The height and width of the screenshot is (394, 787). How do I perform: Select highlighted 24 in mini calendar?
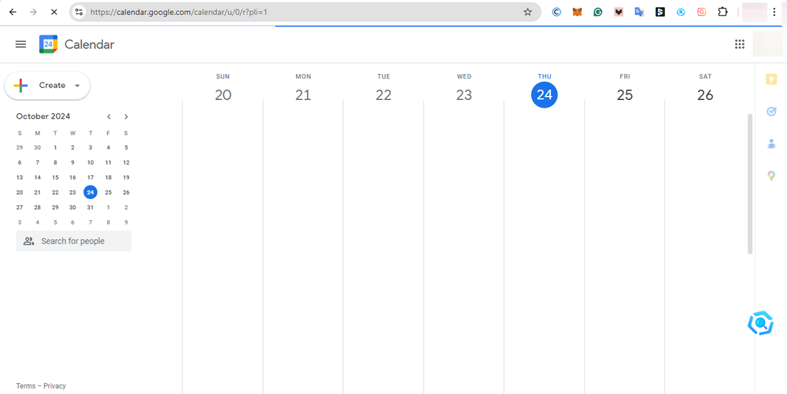pyautogui.click(x=91, y=192)
